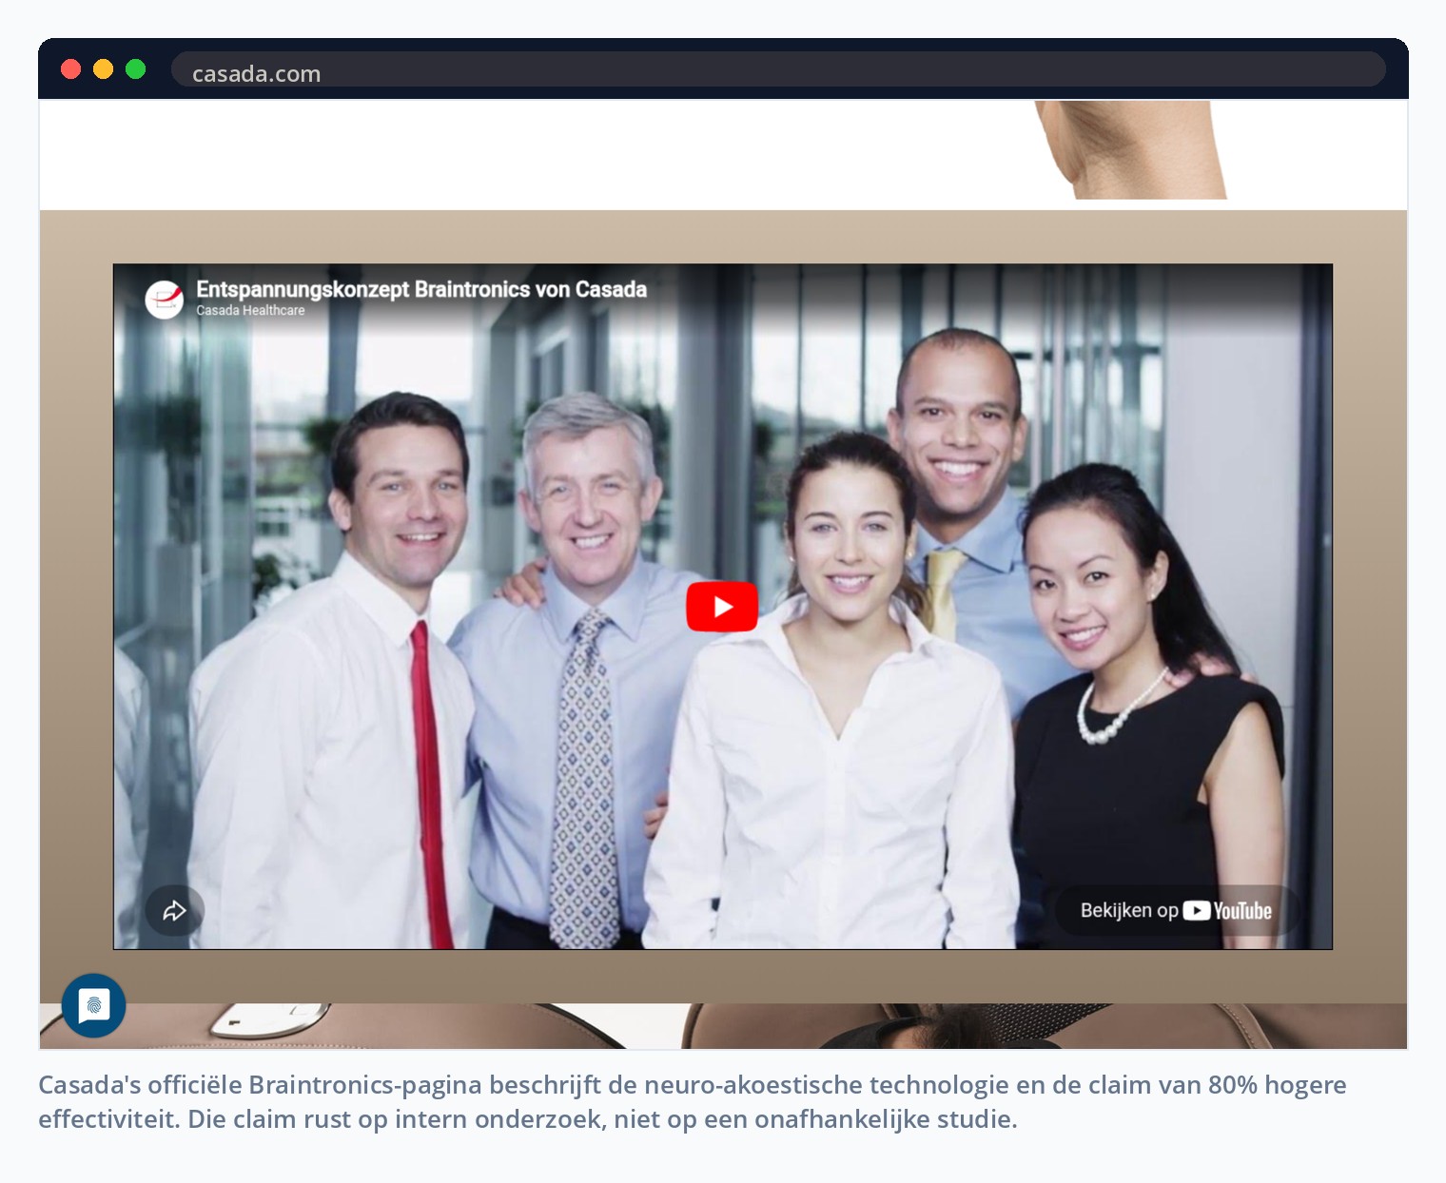1446x1183 pixels.
Task: Click the yellow minimize window dot
Action: tap(103, 69)
